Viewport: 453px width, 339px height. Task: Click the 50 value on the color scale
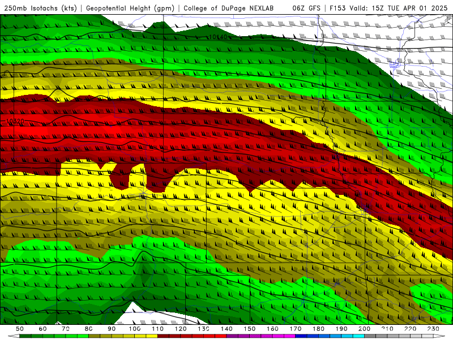[x=20, y=329]
